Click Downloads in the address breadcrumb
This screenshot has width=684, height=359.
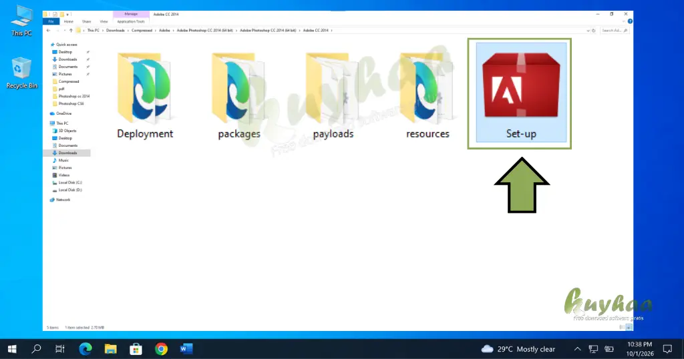point(115,31)
